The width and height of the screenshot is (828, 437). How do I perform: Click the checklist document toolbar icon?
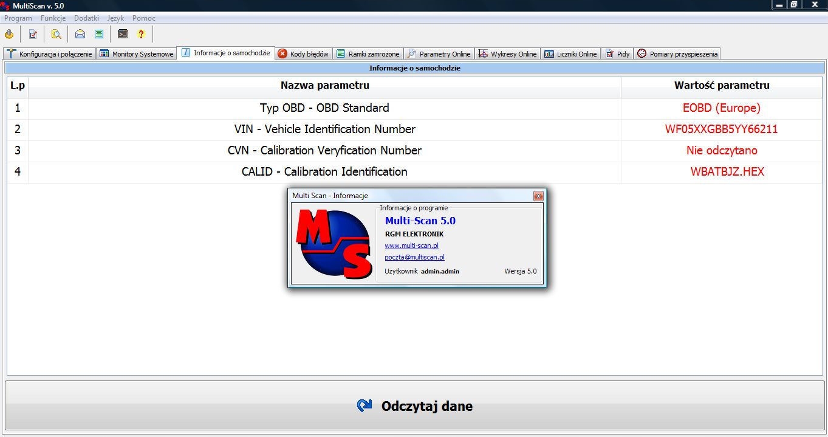[33, 34]
